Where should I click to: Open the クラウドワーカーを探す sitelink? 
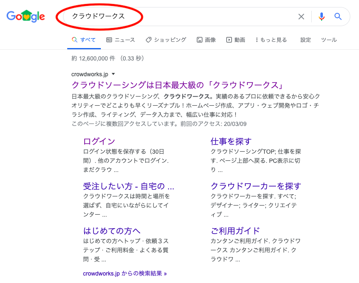(x=256, y=186)
